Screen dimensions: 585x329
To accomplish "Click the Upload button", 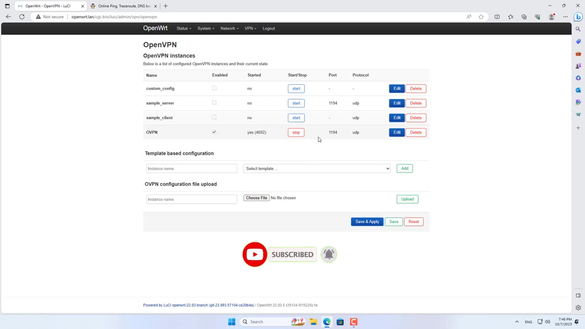I will click(x=407, y=199).
